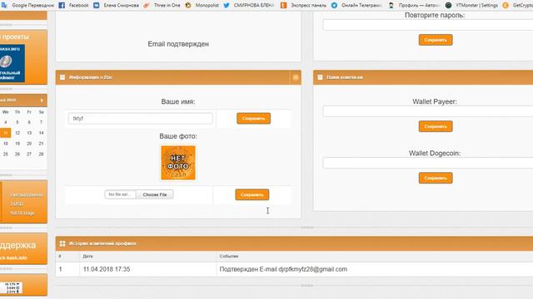The width and height of the screenshot is (533, 299).
Task: Select date 13 in calendar
Action: coord(29,133)
